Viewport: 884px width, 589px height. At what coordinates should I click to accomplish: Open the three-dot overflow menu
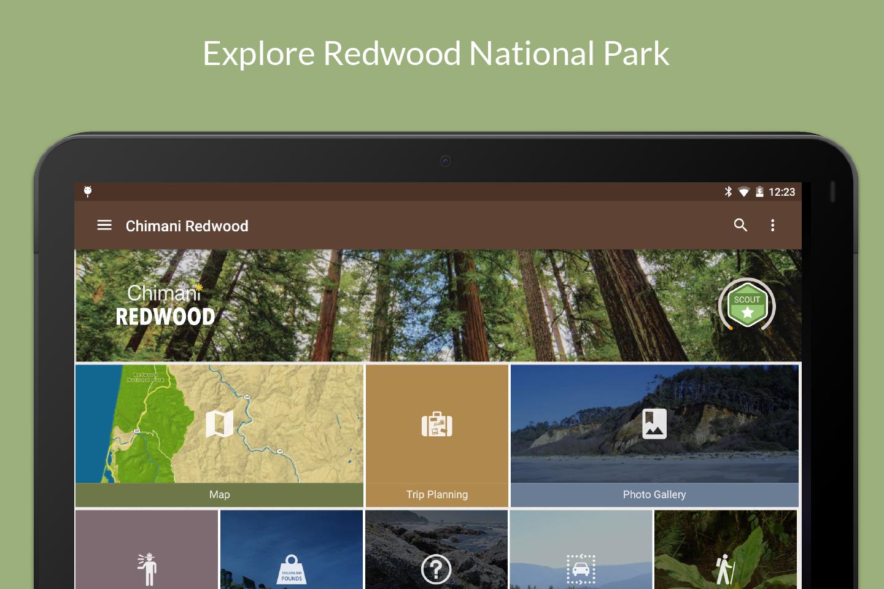coord(772,225)
